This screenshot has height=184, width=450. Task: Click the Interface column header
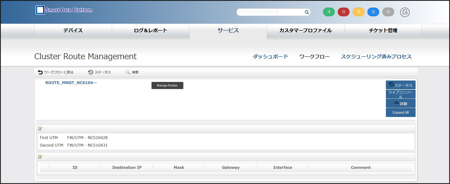(x=282, y=168)
